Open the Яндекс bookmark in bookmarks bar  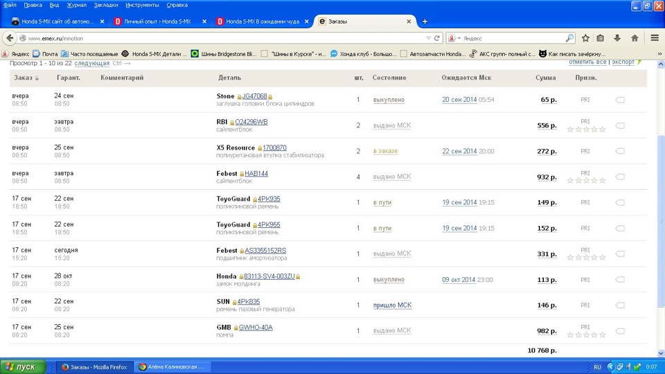pyautogui.click(x=16, y=54)
